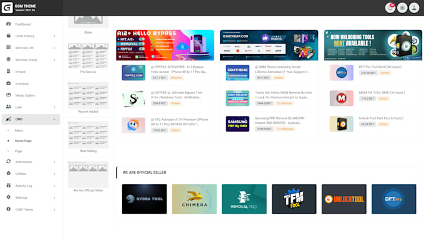Go to Dashboard in sidebar
The width and height of the screenshot is (424, 241).
click(23, 24)
